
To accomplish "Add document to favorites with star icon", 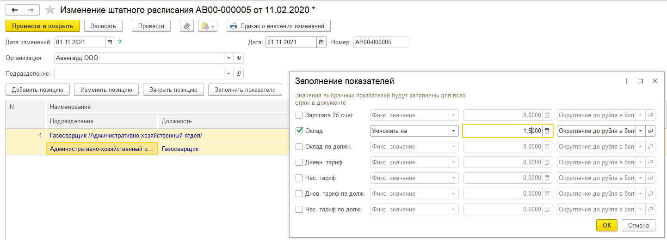I will click(50, 10).
